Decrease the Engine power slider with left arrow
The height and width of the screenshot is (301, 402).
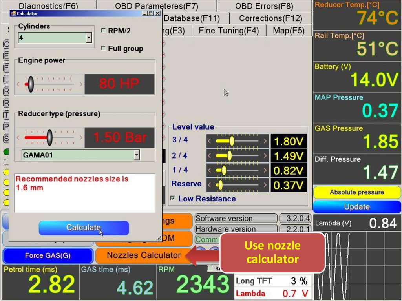[18, 84]
